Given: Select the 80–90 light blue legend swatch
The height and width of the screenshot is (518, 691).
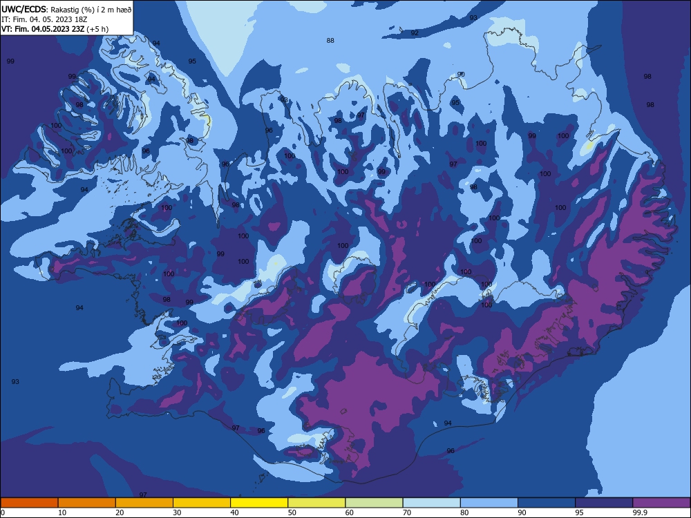Looking at the screenshot, I should 489,503.
